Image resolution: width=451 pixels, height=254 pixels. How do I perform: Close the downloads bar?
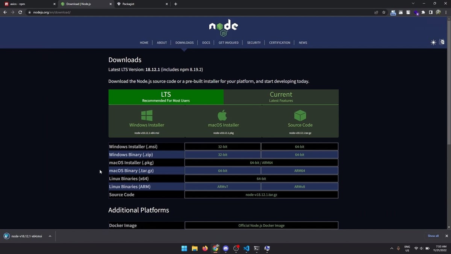[446, 236]
